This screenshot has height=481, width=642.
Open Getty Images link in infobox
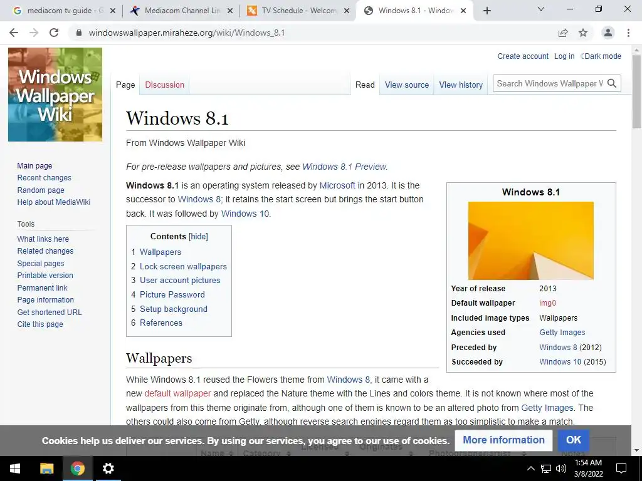tap(562, 333)
